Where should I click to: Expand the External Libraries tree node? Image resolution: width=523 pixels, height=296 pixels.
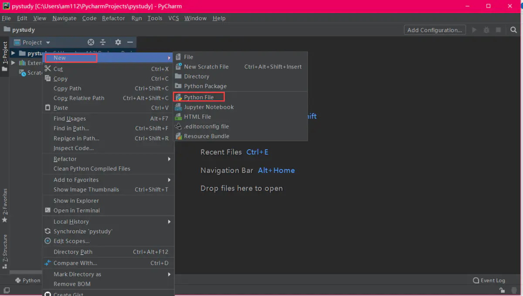[13, 63]
